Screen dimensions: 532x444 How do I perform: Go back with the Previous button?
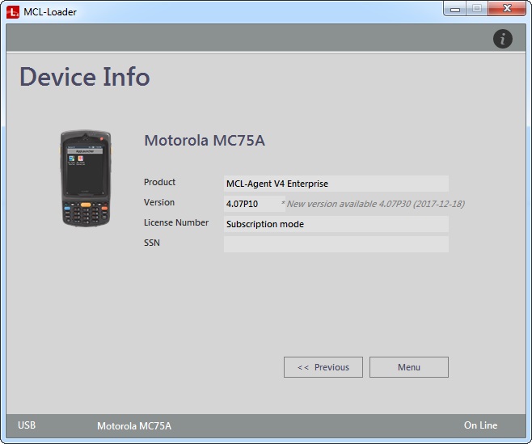pyautogui.click(x=323, y=367)
